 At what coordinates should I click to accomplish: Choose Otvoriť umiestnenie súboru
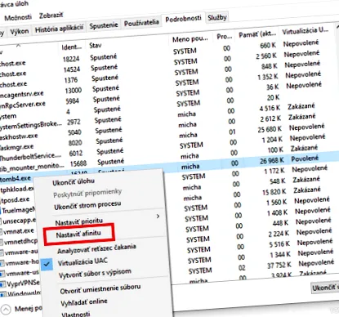100,289
